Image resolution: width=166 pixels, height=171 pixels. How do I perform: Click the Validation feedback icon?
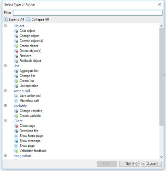16,151
